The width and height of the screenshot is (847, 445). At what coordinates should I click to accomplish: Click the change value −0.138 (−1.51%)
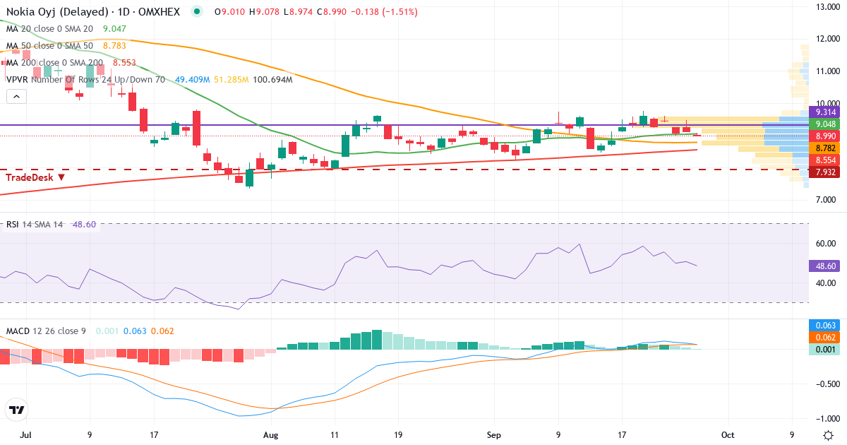pyautogui.click(x=383, y=12)
